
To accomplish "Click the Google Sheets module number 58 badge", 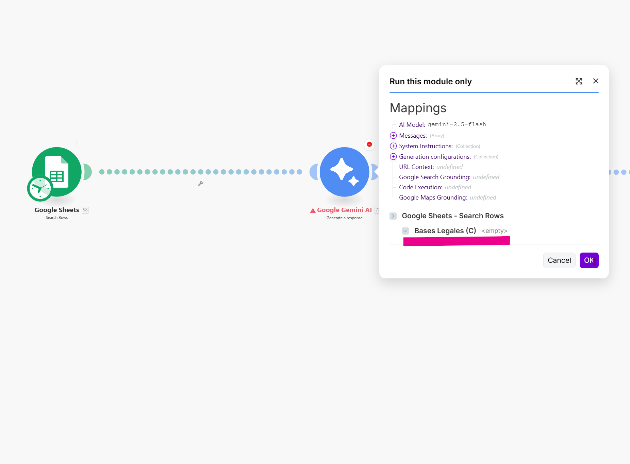I will (85, 210).
